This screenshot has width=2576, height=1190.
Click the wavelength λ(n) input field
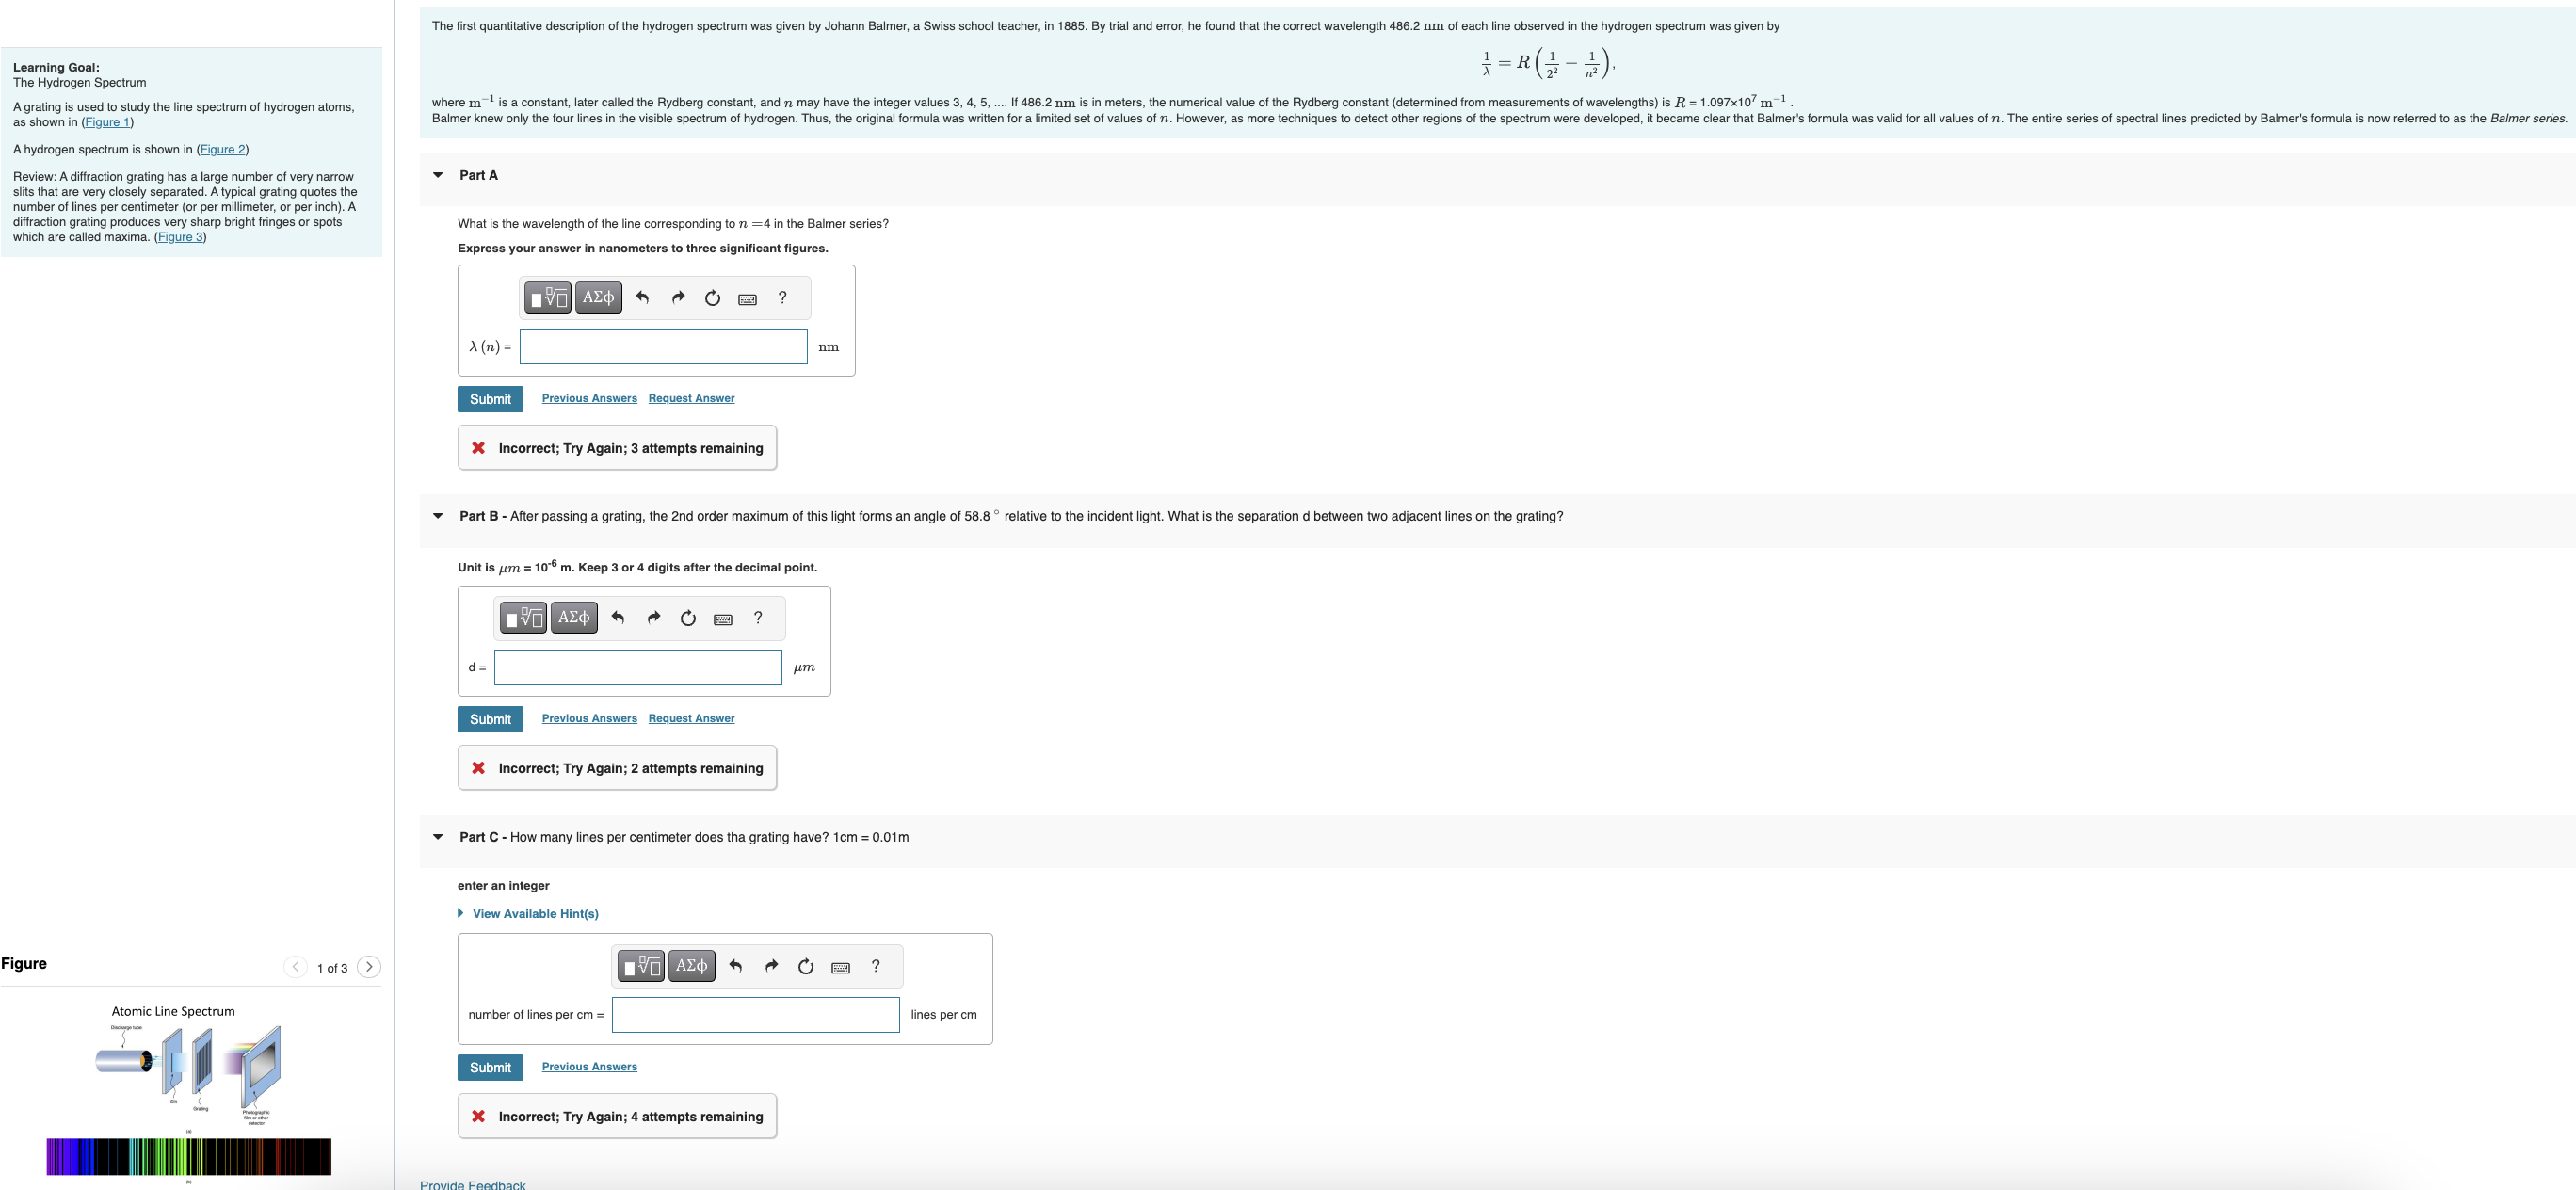point(663,347)
